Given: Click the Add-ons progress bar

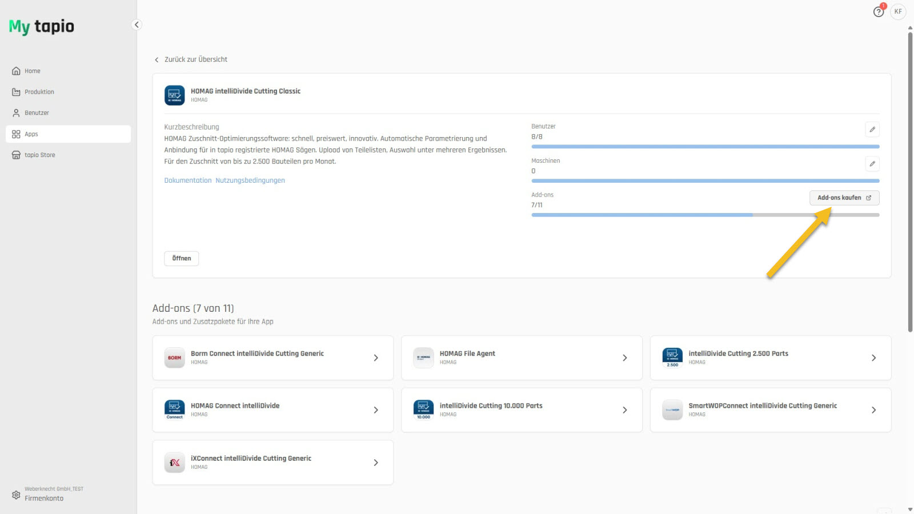Looking at the screenshot, I should pos(705,215).
